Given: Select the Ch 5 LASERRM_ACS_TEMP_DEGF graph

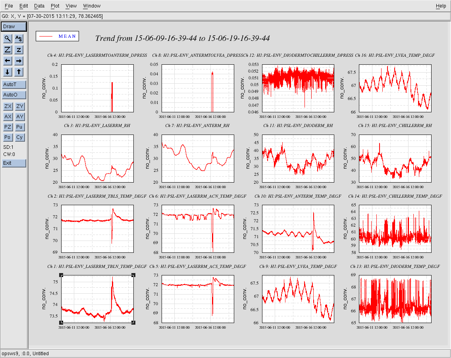Looking at the screenshot, I should [198, 299].
